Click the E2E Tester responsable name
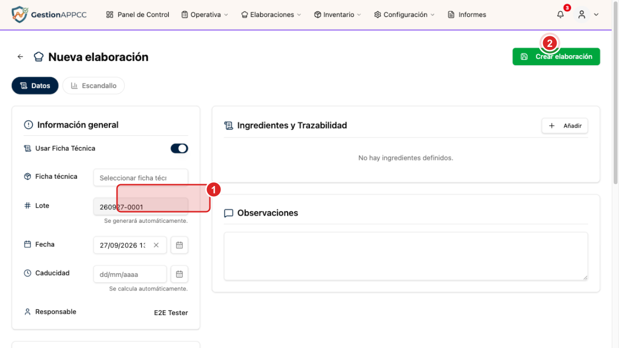619x348 pixels. pyautogui.click(x=171, y=313)
